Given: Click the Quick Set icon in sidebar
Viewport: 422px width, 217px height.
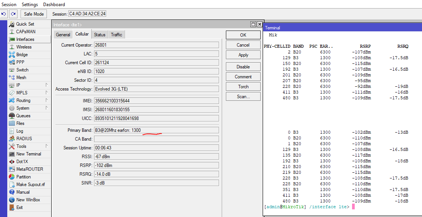Looking at the screenshot, I should (11, 24).
